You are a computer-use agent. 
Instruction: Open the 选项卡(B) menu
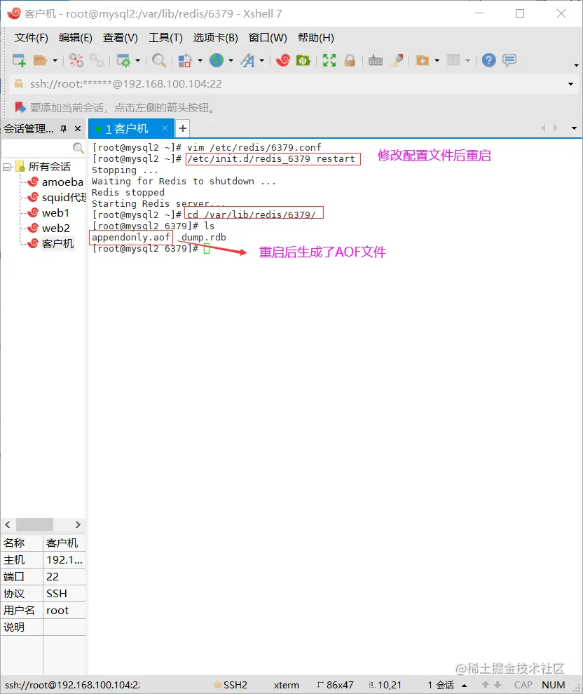click(215, 38)
